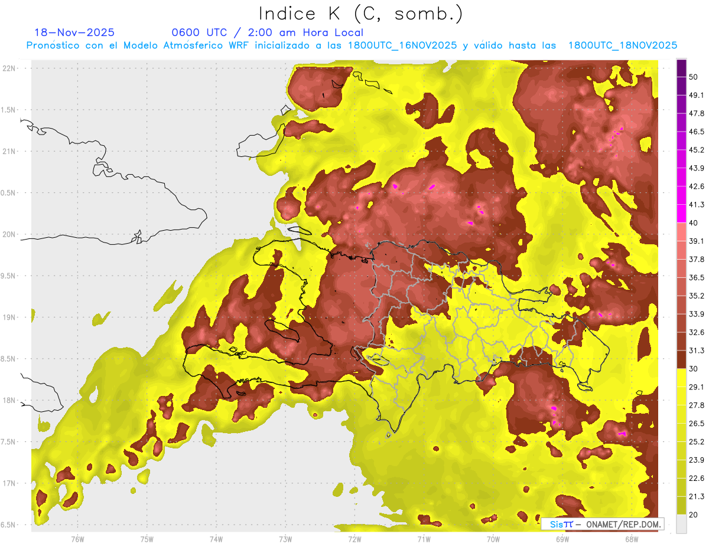
Task: Click the colorbar value '21.3'
Action: [x=697, y=497]
